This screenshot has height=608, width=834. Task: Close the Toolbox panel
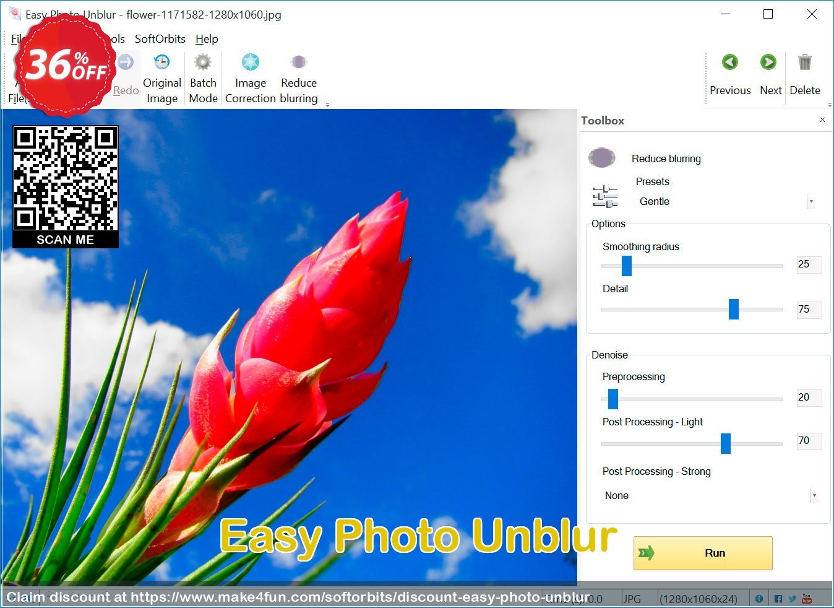pos(822,119)
